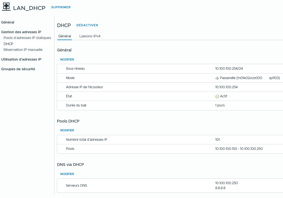Go to Réservation IP manuelle

(x=23, y=50)
